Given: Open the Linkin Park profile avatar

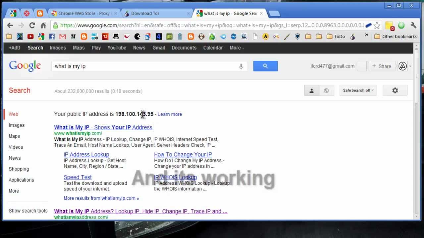Looking at the screenshot, I should point(402,66).
